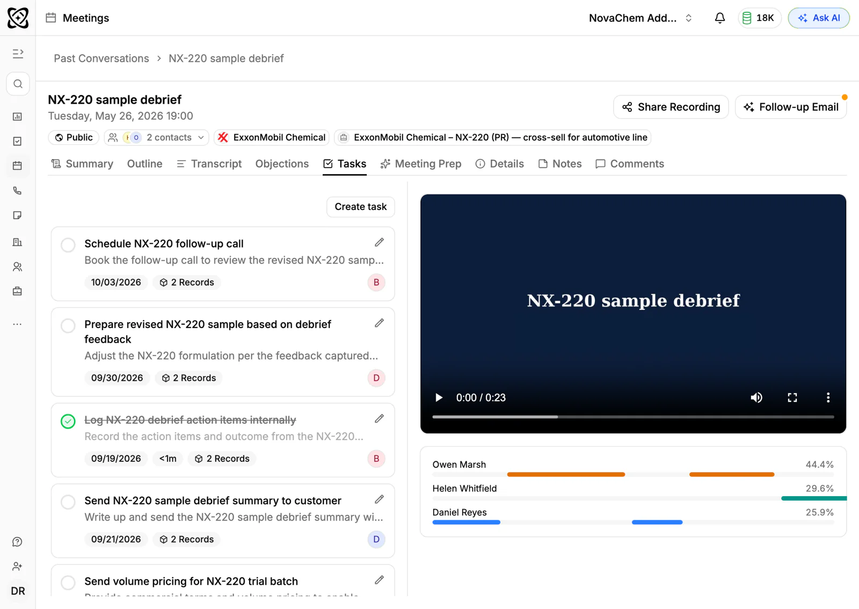This screenshot has width=859, height=609.
Task: Open the NovaChem workspace switcher
Action: click(x=640, y=18)
